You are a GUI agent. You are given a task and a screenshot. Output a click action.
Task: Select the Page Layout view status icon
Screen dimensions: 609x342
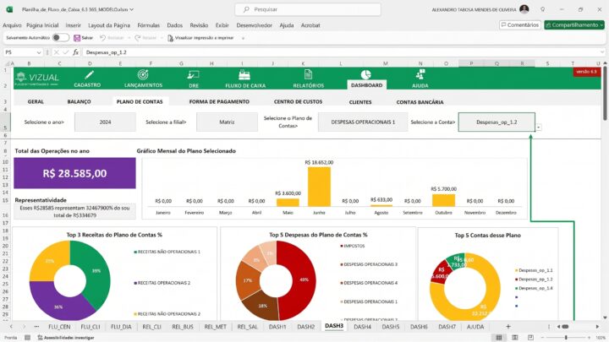(x=514, y=337)
